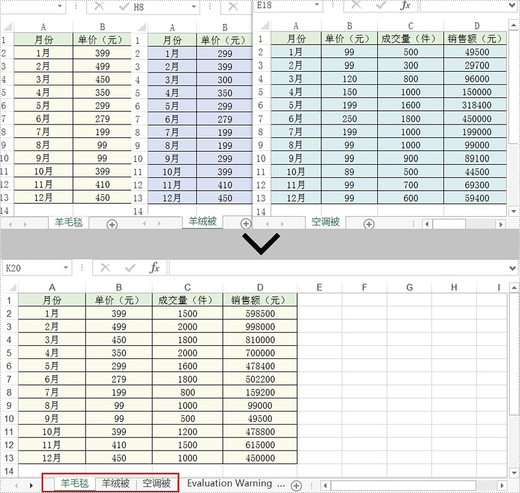
Task: Add a new sheet in the 空调被 window
Action: pos(369,224)
